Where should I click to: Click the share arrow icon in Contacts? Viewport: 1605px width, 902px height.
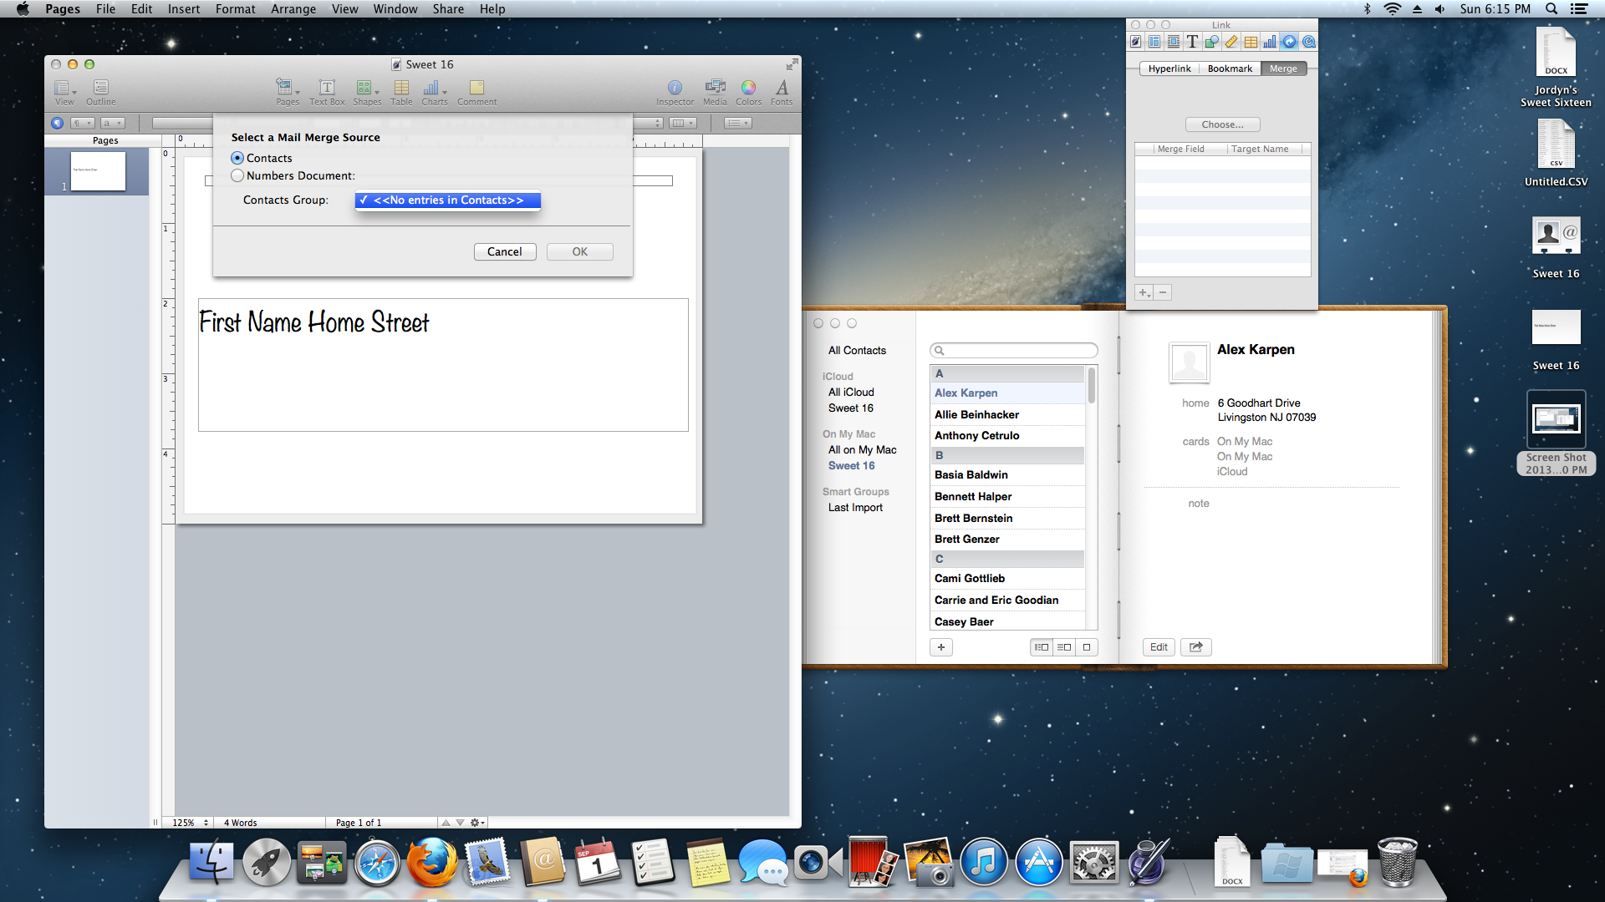pyautogui.click(x=1196, y=647)
